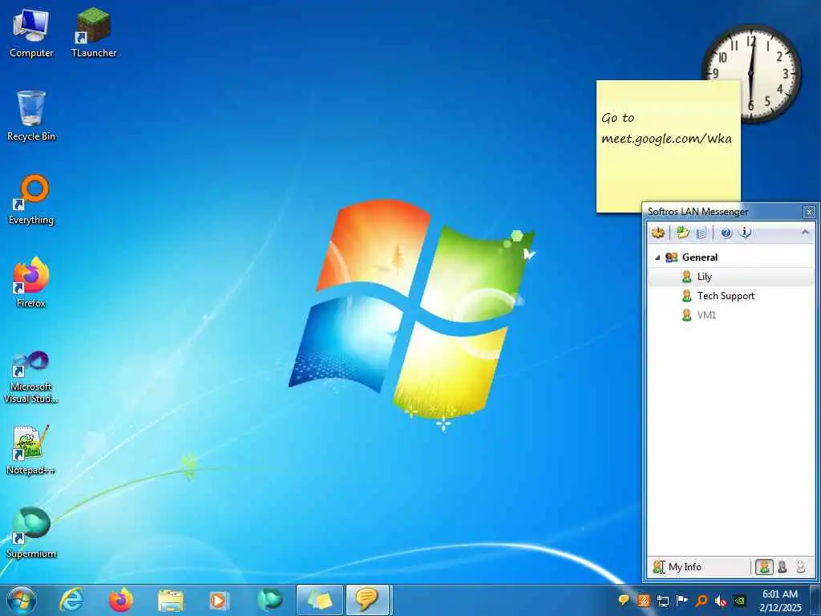Select the VM1 contact
The width and height of the screenshot is (821, 616).
(x=731, y=315)
